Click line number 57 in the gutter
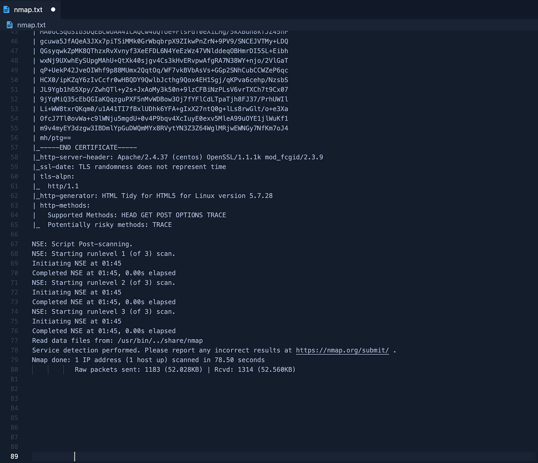 [x=14, y=147]
